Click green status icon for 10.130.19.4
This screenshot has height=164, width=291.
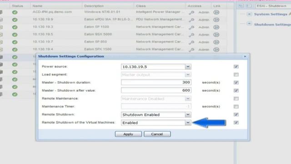click(x=15, y=50)
